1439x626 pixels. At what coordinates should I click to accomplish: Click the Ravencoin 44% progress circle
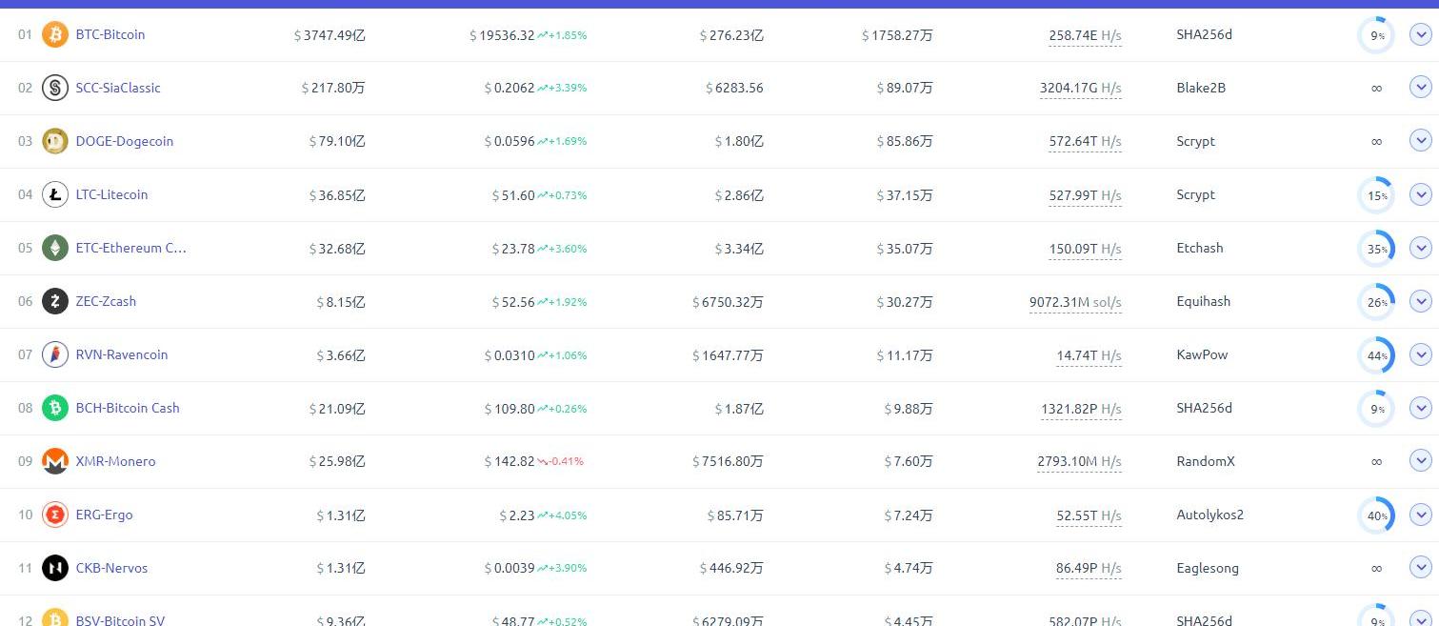(1376, 355)
